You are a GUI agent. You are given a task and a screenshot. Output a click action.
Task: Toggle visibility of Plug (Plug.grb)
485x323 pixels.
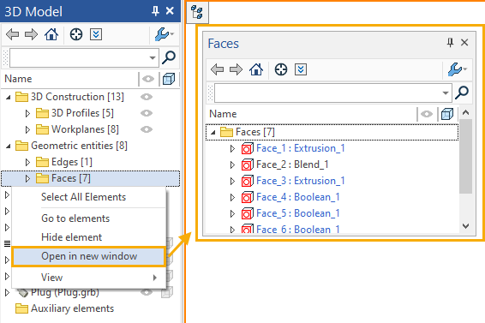pos(147,292)
